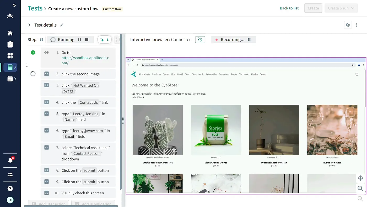The image size is (367, 207).
Task: Select step 4 click Contact Us link
Action: pyautogui.click(x=78, y=102)
